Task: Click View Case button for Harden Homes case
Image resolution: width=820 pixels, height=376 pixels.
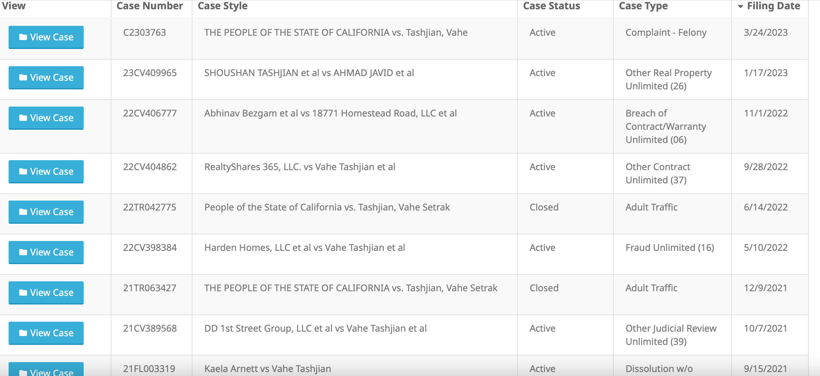Action: click(46, 252)
